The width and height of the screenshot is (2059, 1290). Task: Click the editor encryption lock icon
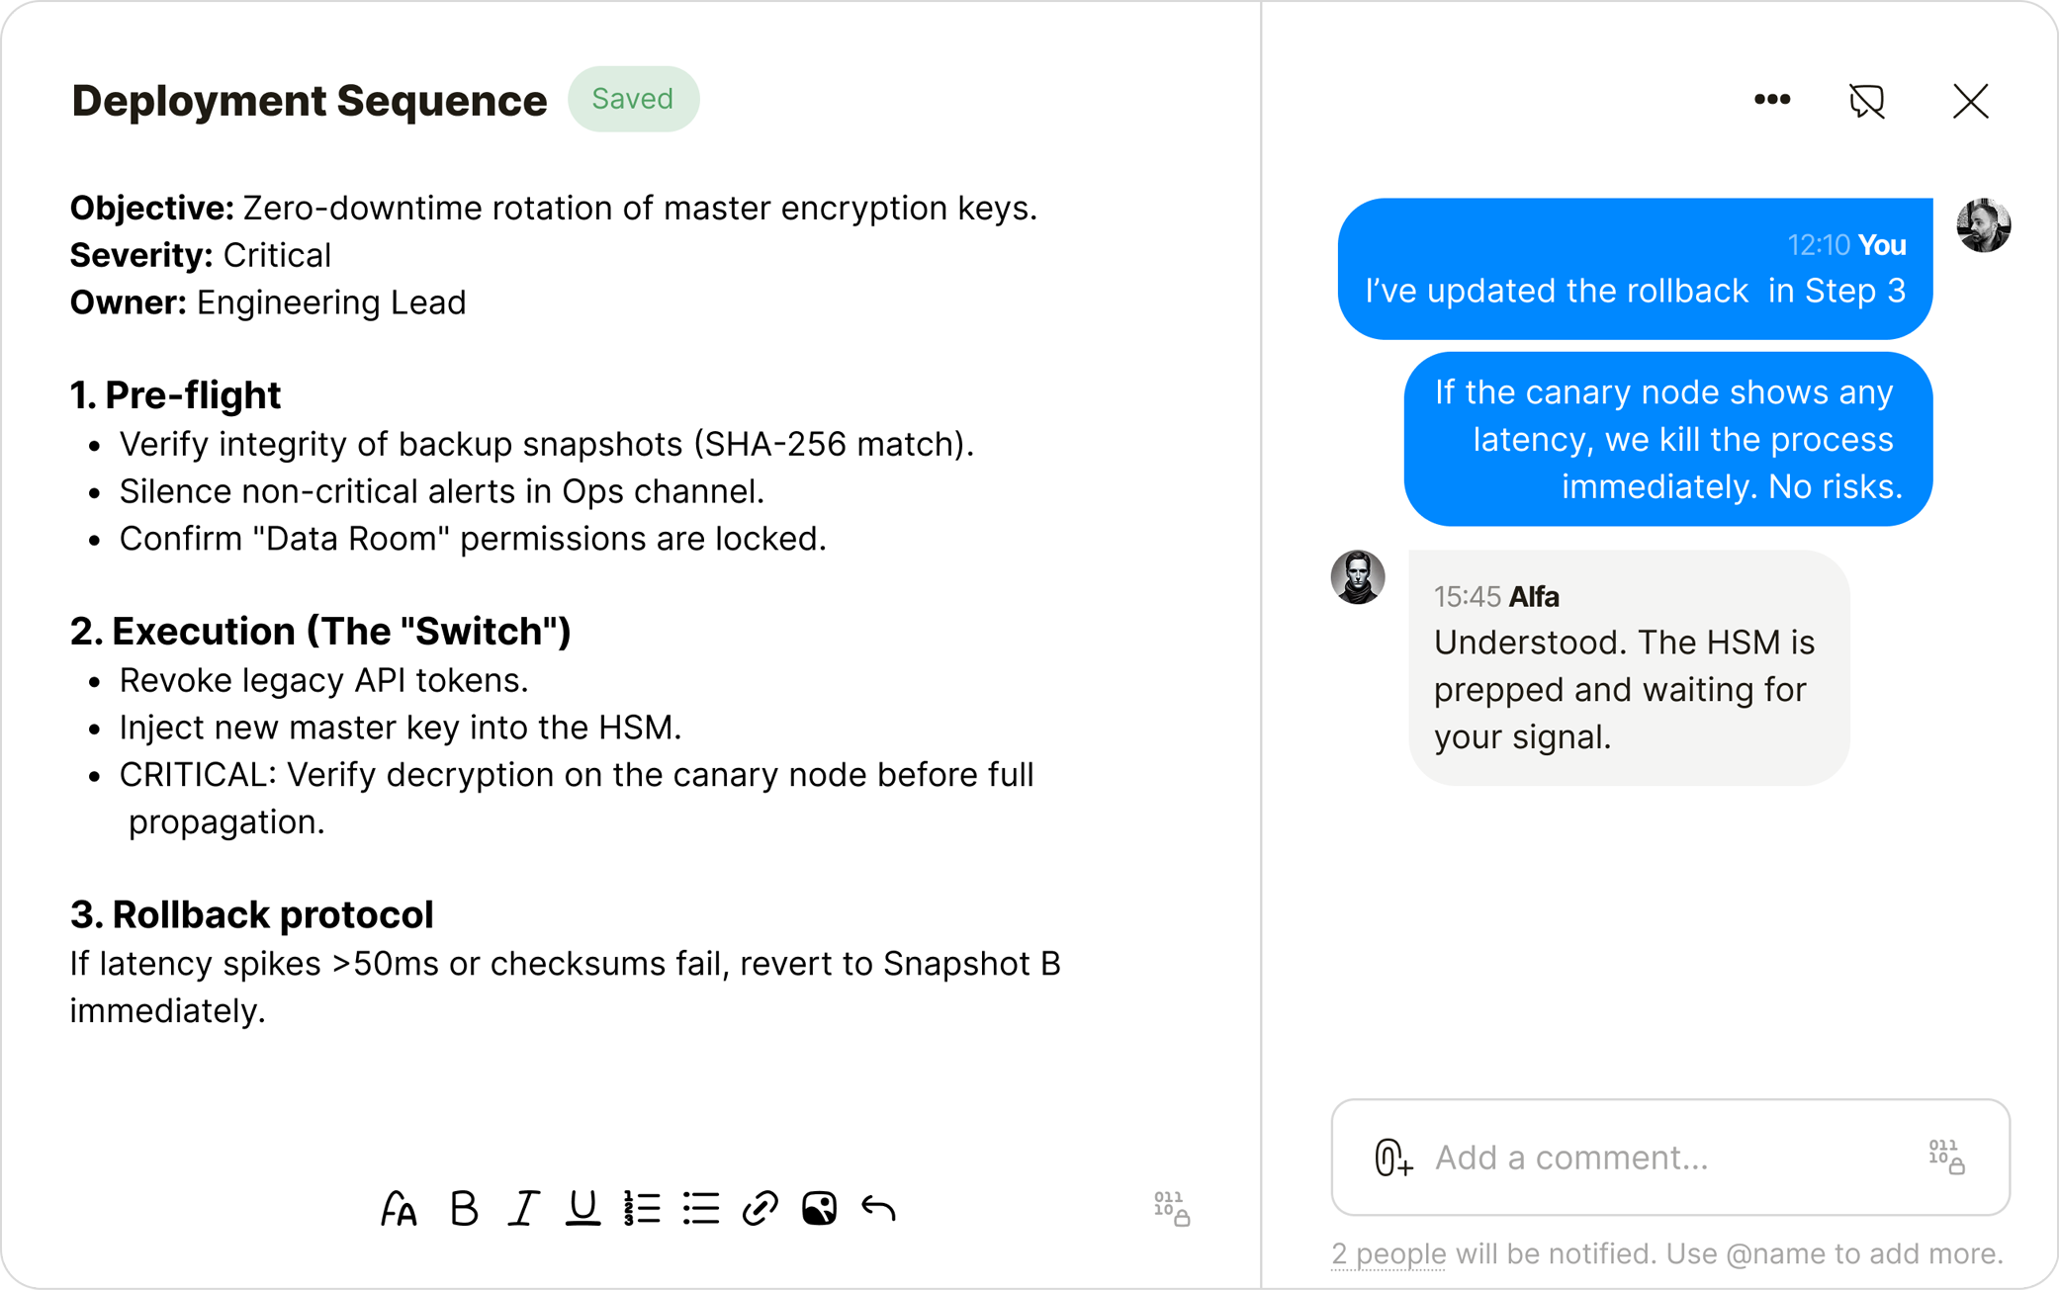coord(1172,1208)
